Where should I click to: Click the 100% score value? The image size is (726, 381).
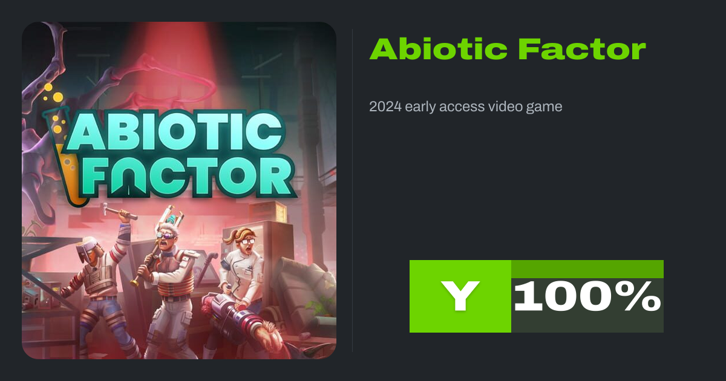pos(587,296)
